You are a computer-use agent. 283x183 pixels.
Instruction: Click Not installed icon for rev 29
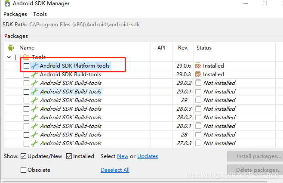click(x=198, y=100)
